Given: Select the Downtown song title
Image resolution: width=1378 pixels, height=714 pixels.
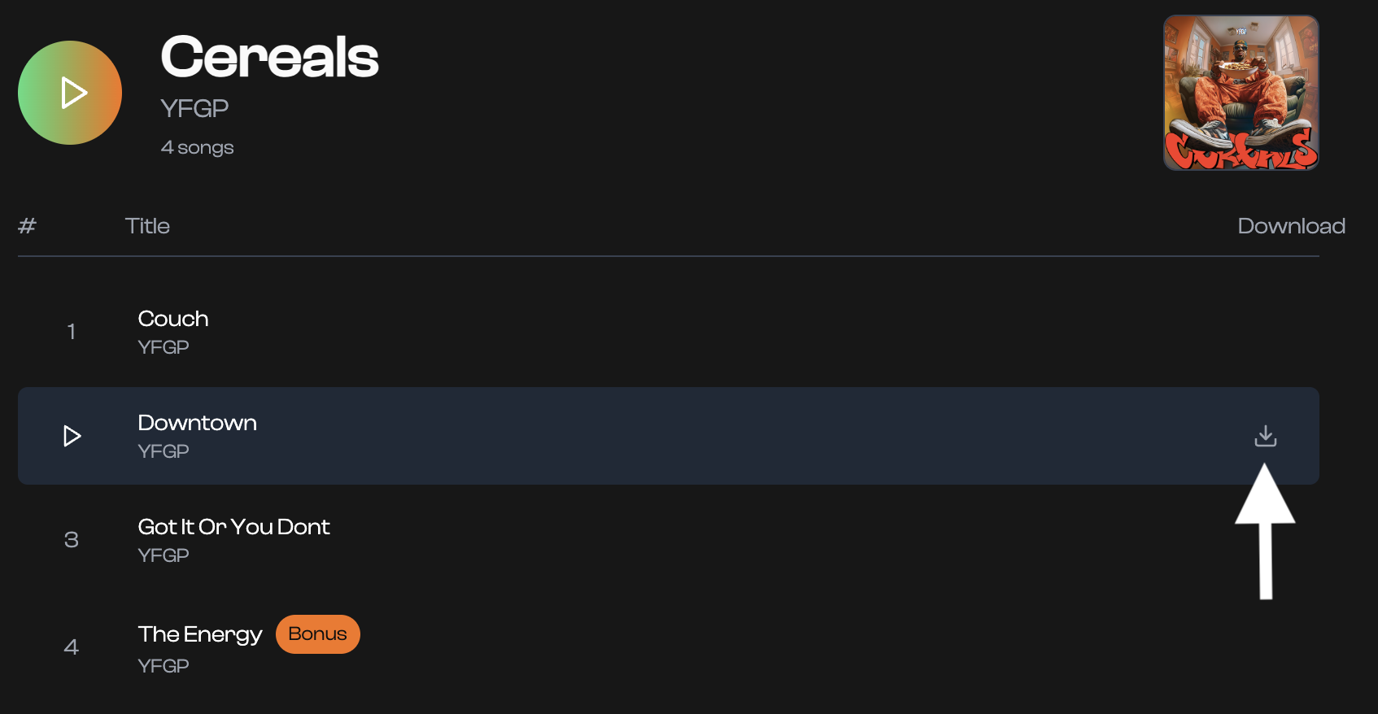Looking at the screenshot, I should point(197,423).
